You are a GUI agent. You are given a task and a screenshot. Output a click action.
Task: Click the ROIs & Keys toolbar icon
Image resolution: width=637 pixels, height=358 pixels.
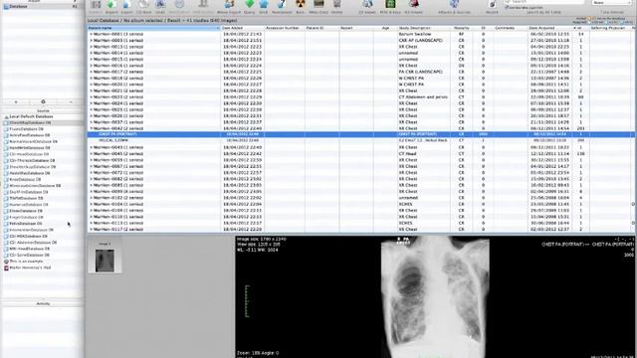390,4
